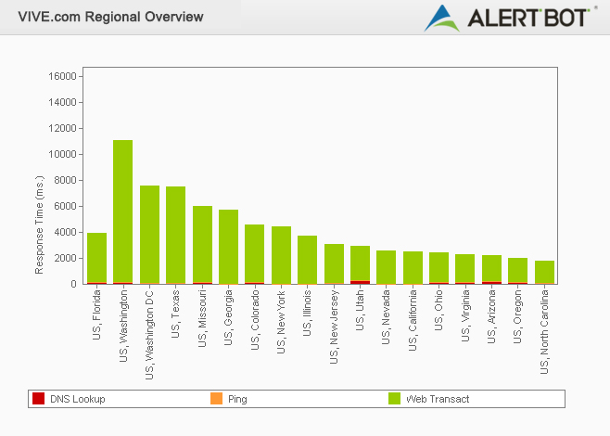610x436 pixels.
Task: Click the US, Utah bar
Action: pos(360,264)
